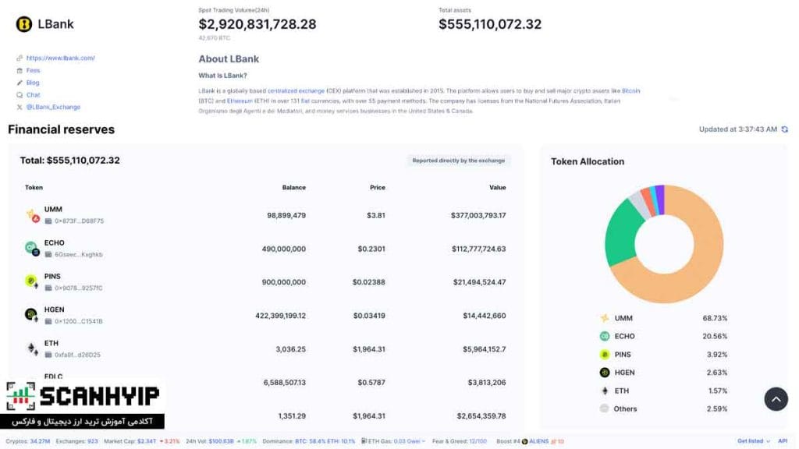799x449 pixels.
Task: Click the PINS legend icon in Token Allocation
Action: (x=605, y=355)
